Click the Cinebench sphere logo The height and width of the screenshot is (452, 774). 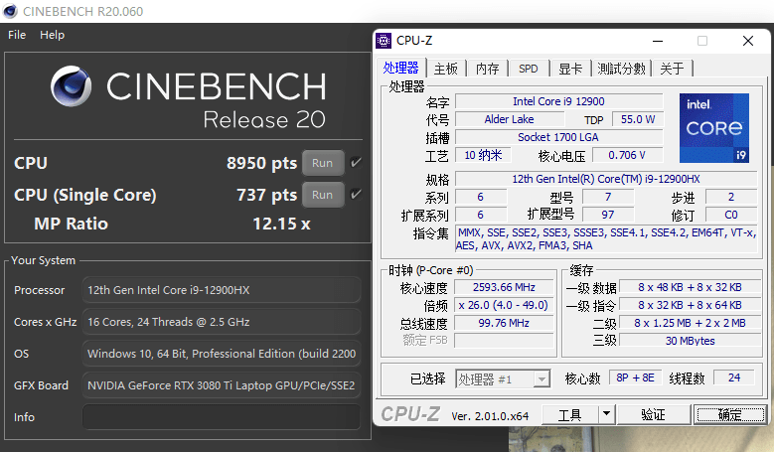tap(72, 86)
